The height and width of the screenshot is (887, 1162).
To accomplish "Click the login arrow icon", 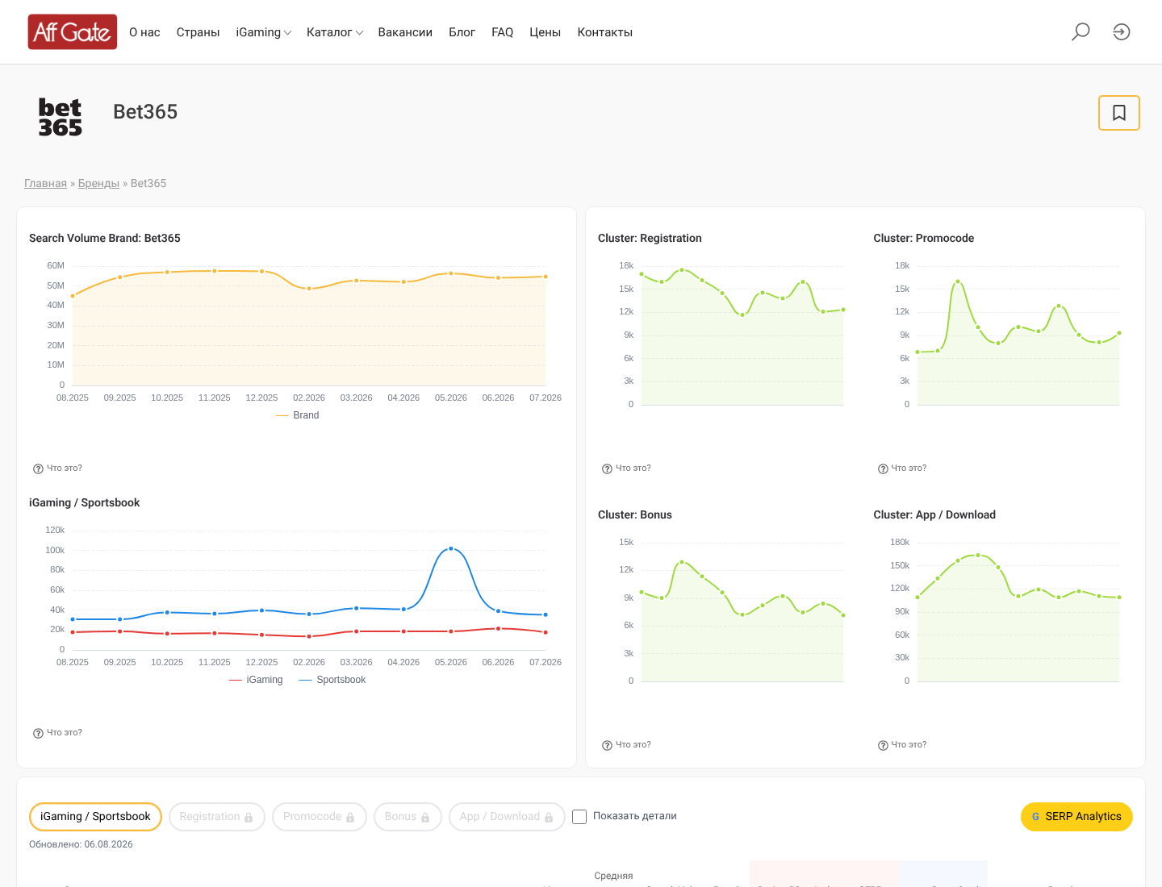I will (1122, 32).
